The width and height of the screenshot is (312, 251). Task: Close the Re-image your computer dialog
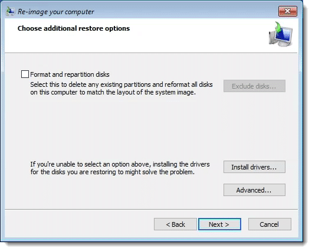point(288,11)
